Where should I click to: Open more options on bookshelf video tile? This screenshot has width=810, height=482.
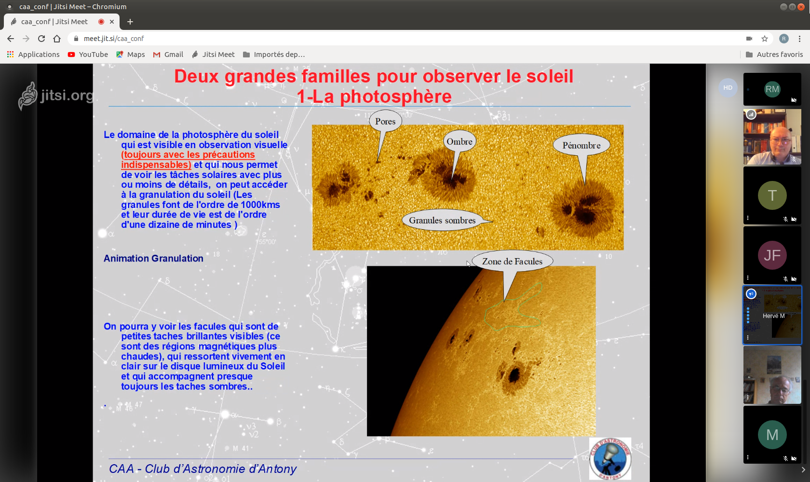748,158
